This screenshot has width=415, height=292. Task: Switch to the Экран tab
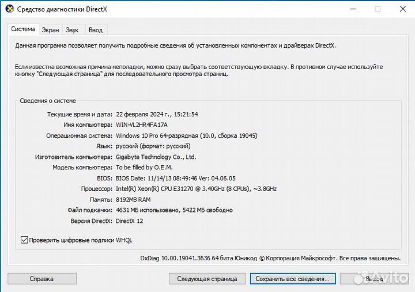50,30
